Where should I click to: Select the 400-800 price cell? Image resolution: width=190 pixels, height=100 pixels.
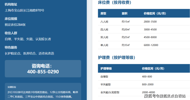(x=147, y=77)
